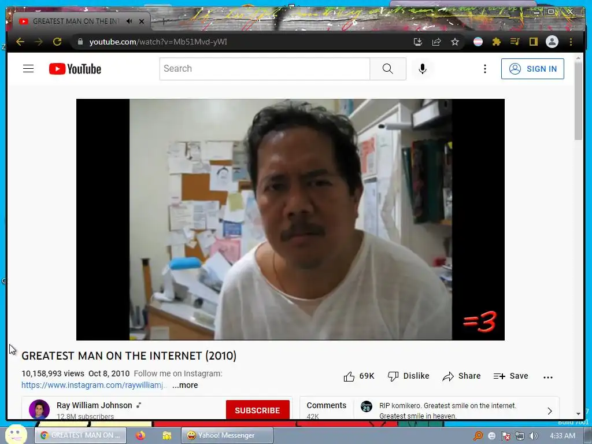Screen dimensions: 592x444
Task: Open the action center flag tray icon
Action: (x=505, y=436)
